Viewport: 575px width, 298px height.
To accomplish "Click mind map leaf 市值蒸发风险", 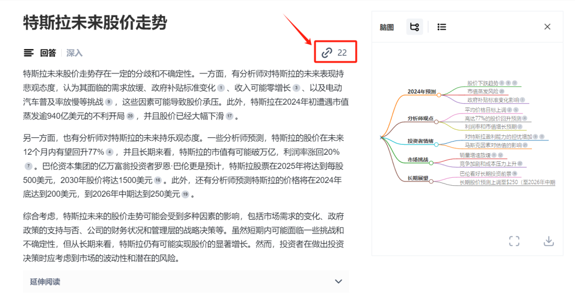I will pos(482,92).
